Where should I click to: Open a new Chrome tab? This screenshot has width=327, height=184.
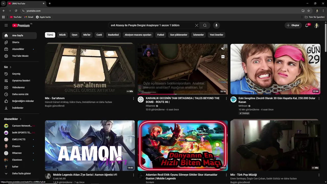[50, 3]
